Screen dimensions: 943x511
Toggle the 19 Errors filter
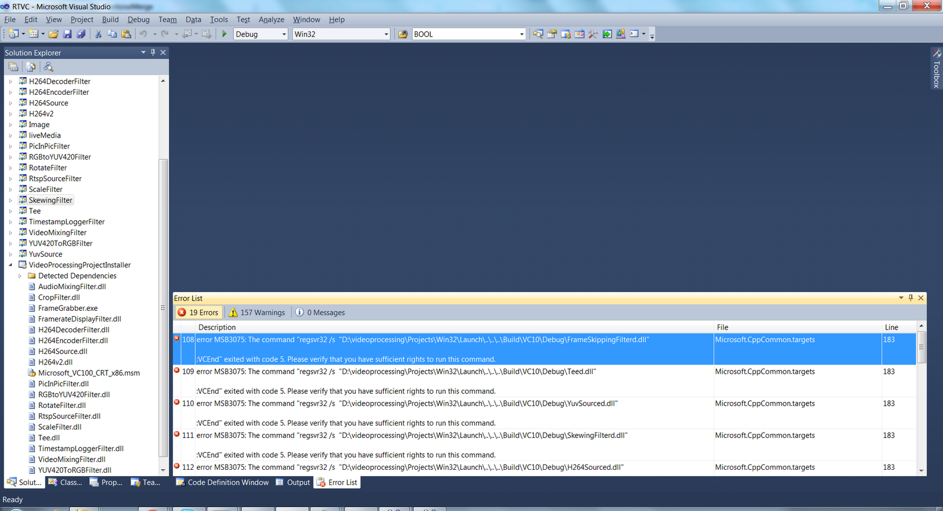coord(199,313)
